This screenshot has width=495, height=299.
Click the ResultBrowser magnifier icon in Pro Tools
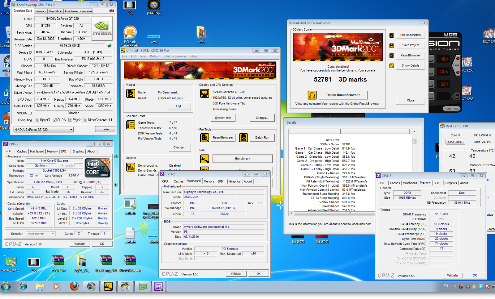click(204, 138)
